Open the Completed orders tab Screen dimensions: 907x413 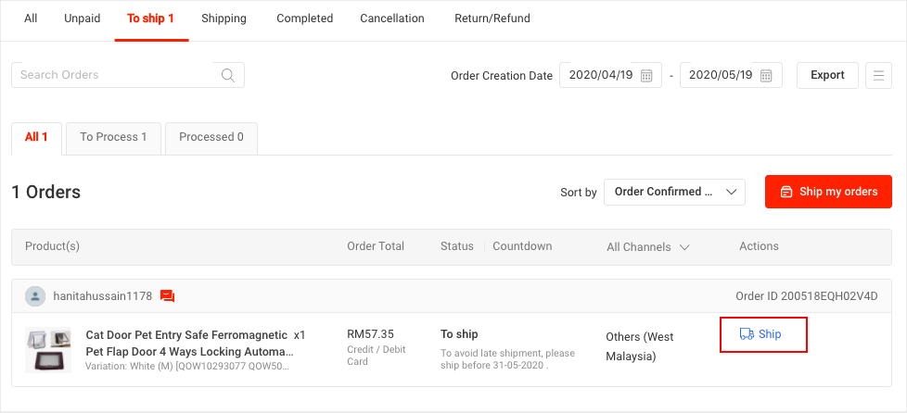tap(305, 19)
